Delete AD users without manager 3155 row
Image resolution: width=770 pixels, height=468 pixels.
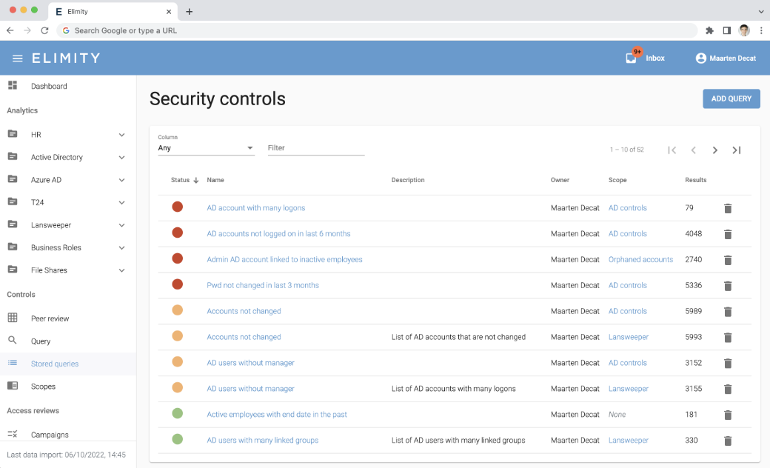pyautogui.click(x=728, y=389)
